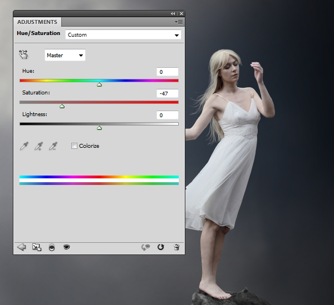Toggle adjustment layer visibility eye
The width and height of the screenshot is (334, 305).
click(66, 247)
